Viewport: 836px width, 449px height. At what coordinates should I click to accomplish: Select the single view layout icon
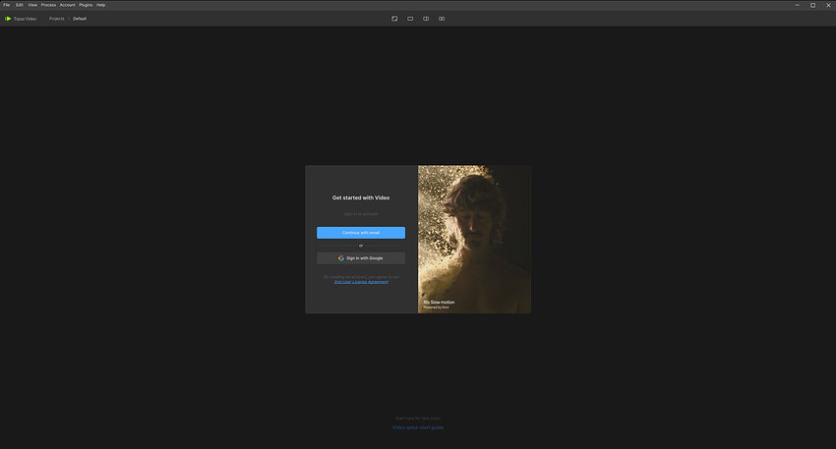click(x=410, y=19)
